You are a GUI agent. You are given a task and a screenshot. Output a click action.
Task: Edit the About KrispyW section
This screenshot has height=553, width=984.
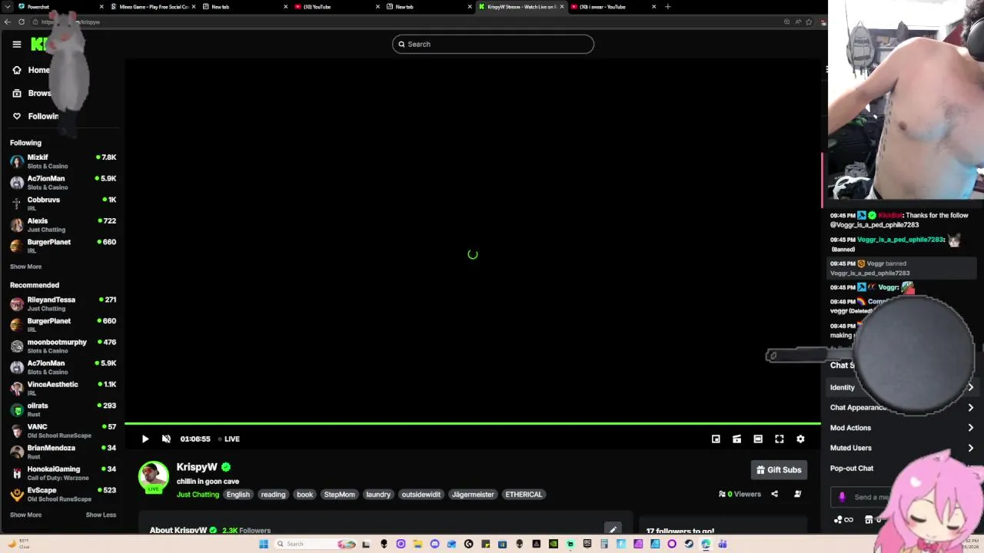coord(613,529)
